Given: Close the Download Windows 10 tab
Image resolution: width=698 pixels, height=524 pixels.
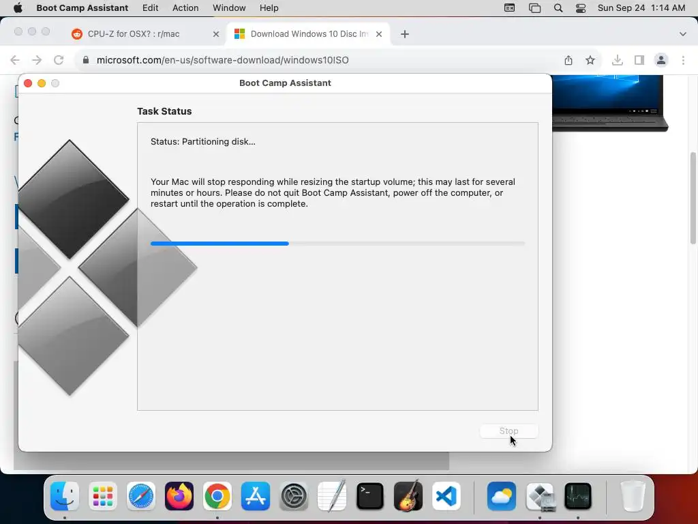Looking at the screenshot, I should coord(379,34).
